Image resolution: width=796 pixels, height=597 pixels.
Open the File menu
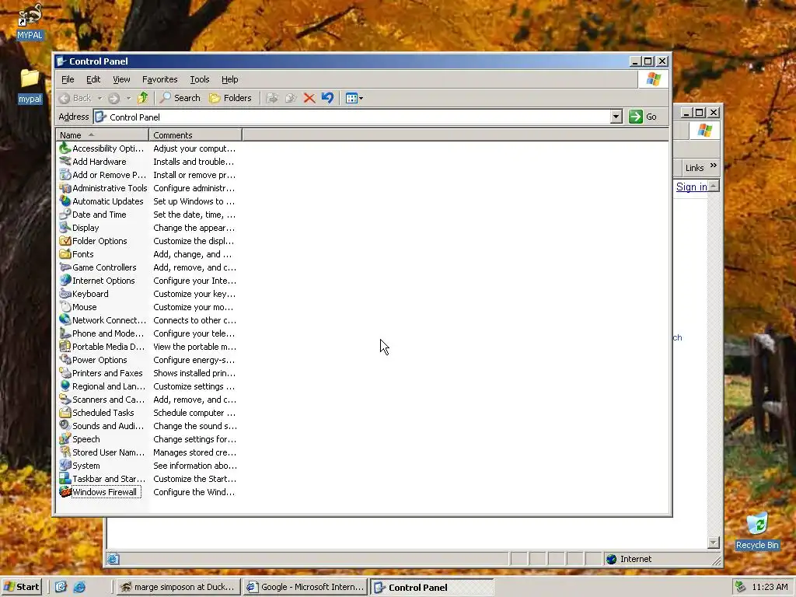68,79
